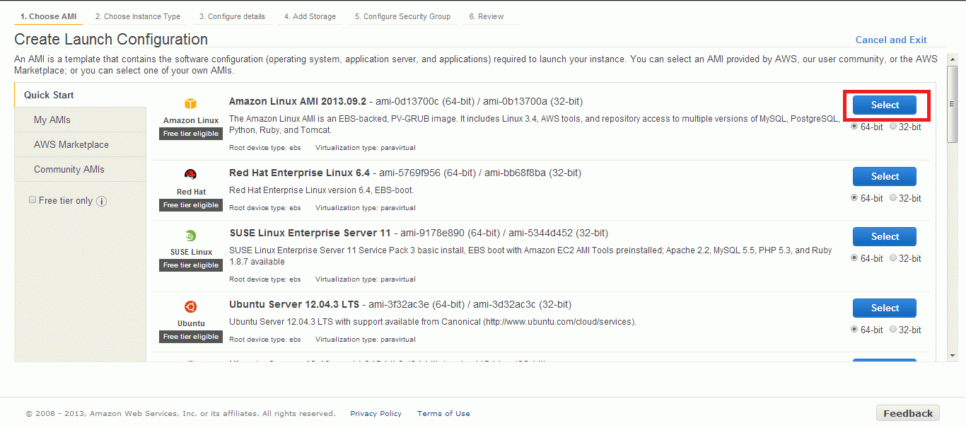Screen dimensions: 966x428
Task: Click the Red Hat Enterprise Linux 6.4 title
Action: pyautogui.click(x=300, y=173)
